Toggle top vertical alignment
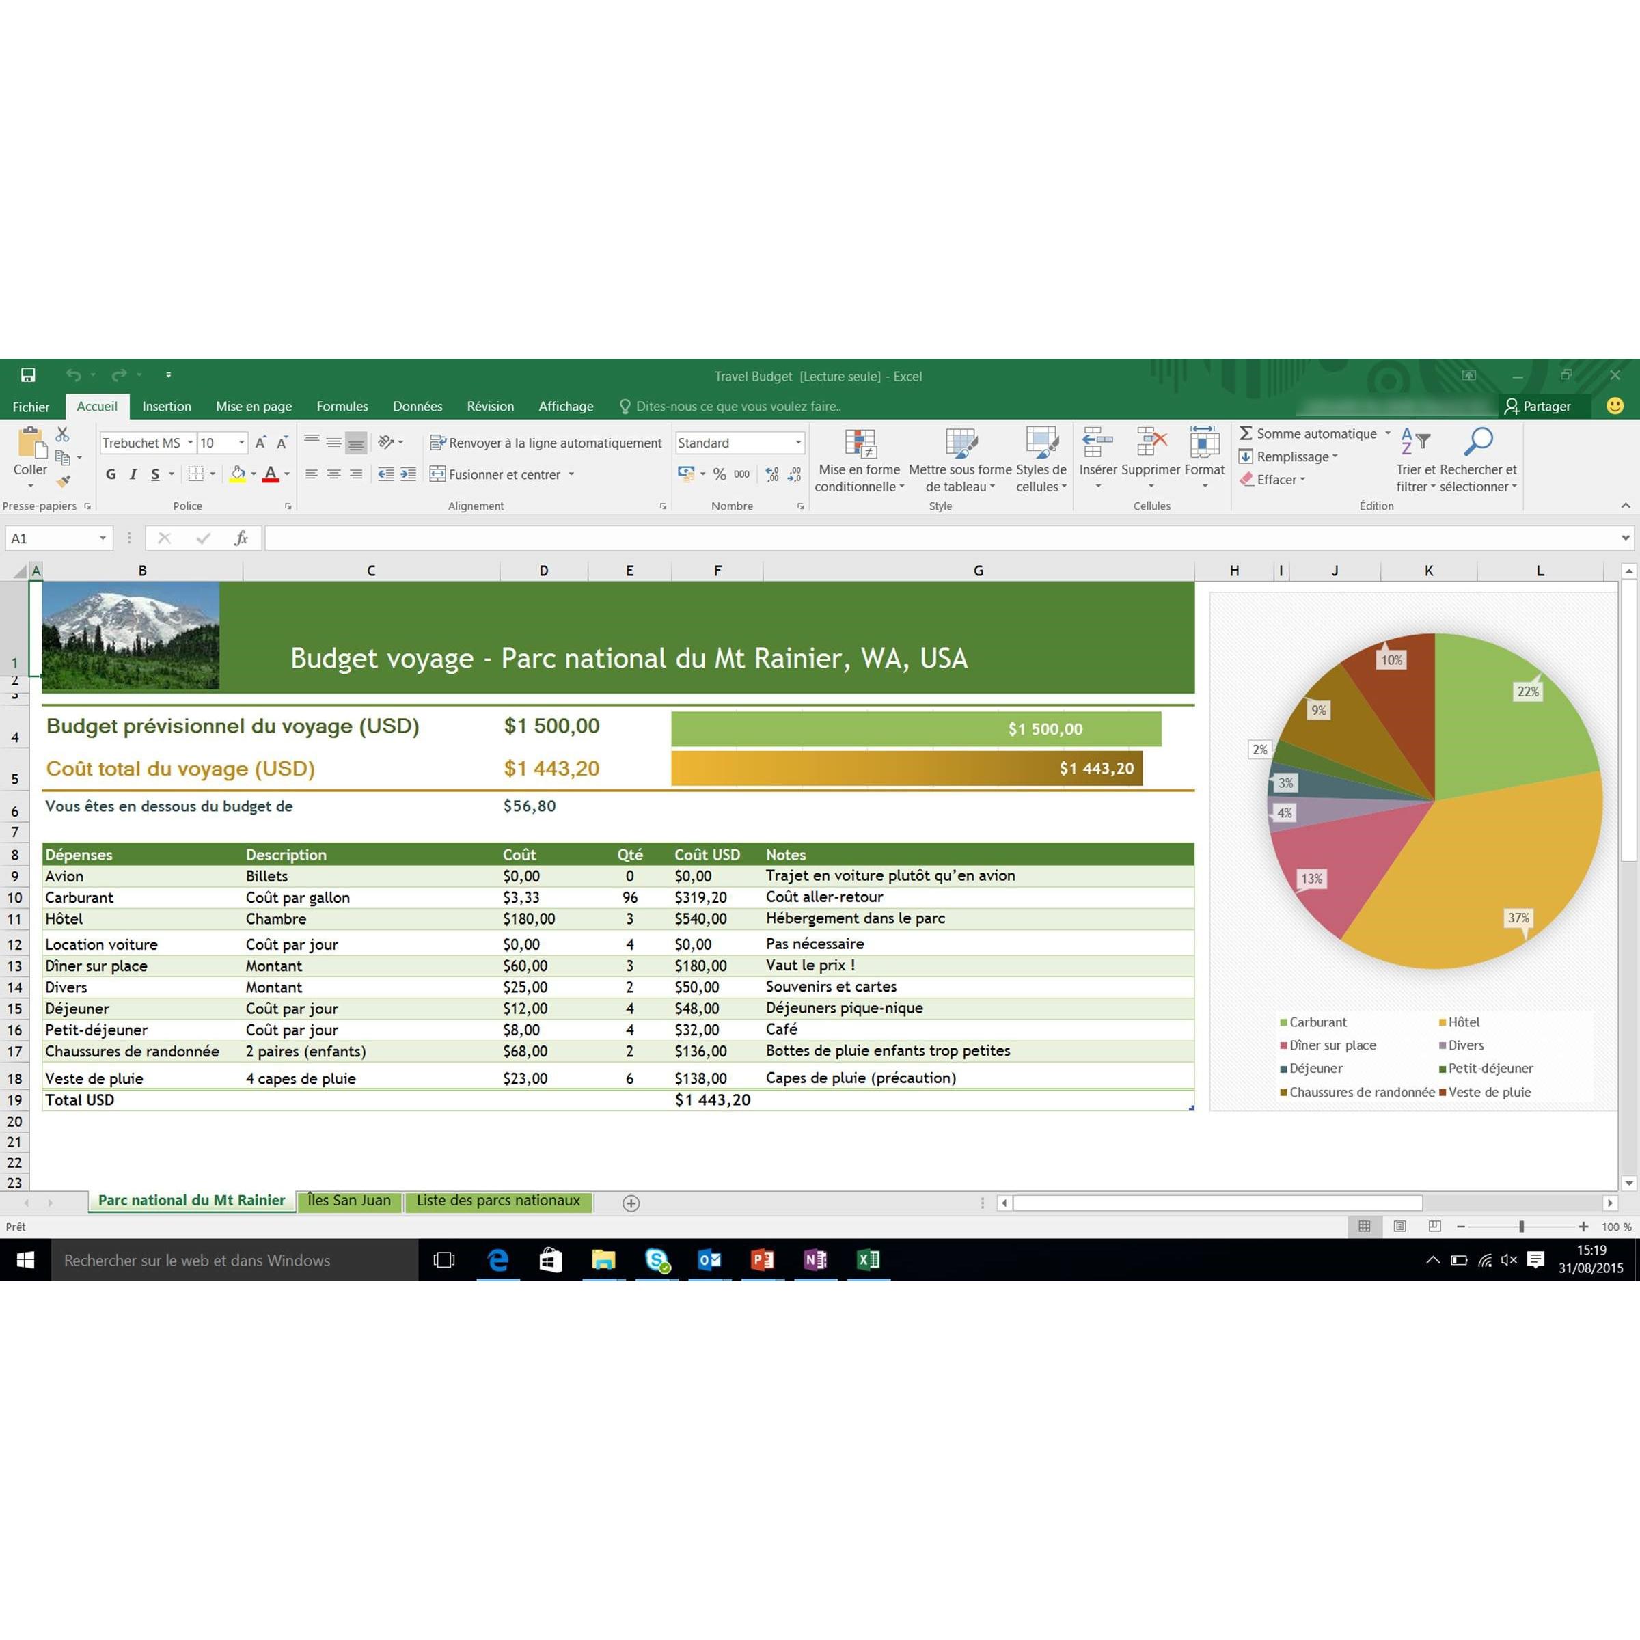 click(312, 441)
